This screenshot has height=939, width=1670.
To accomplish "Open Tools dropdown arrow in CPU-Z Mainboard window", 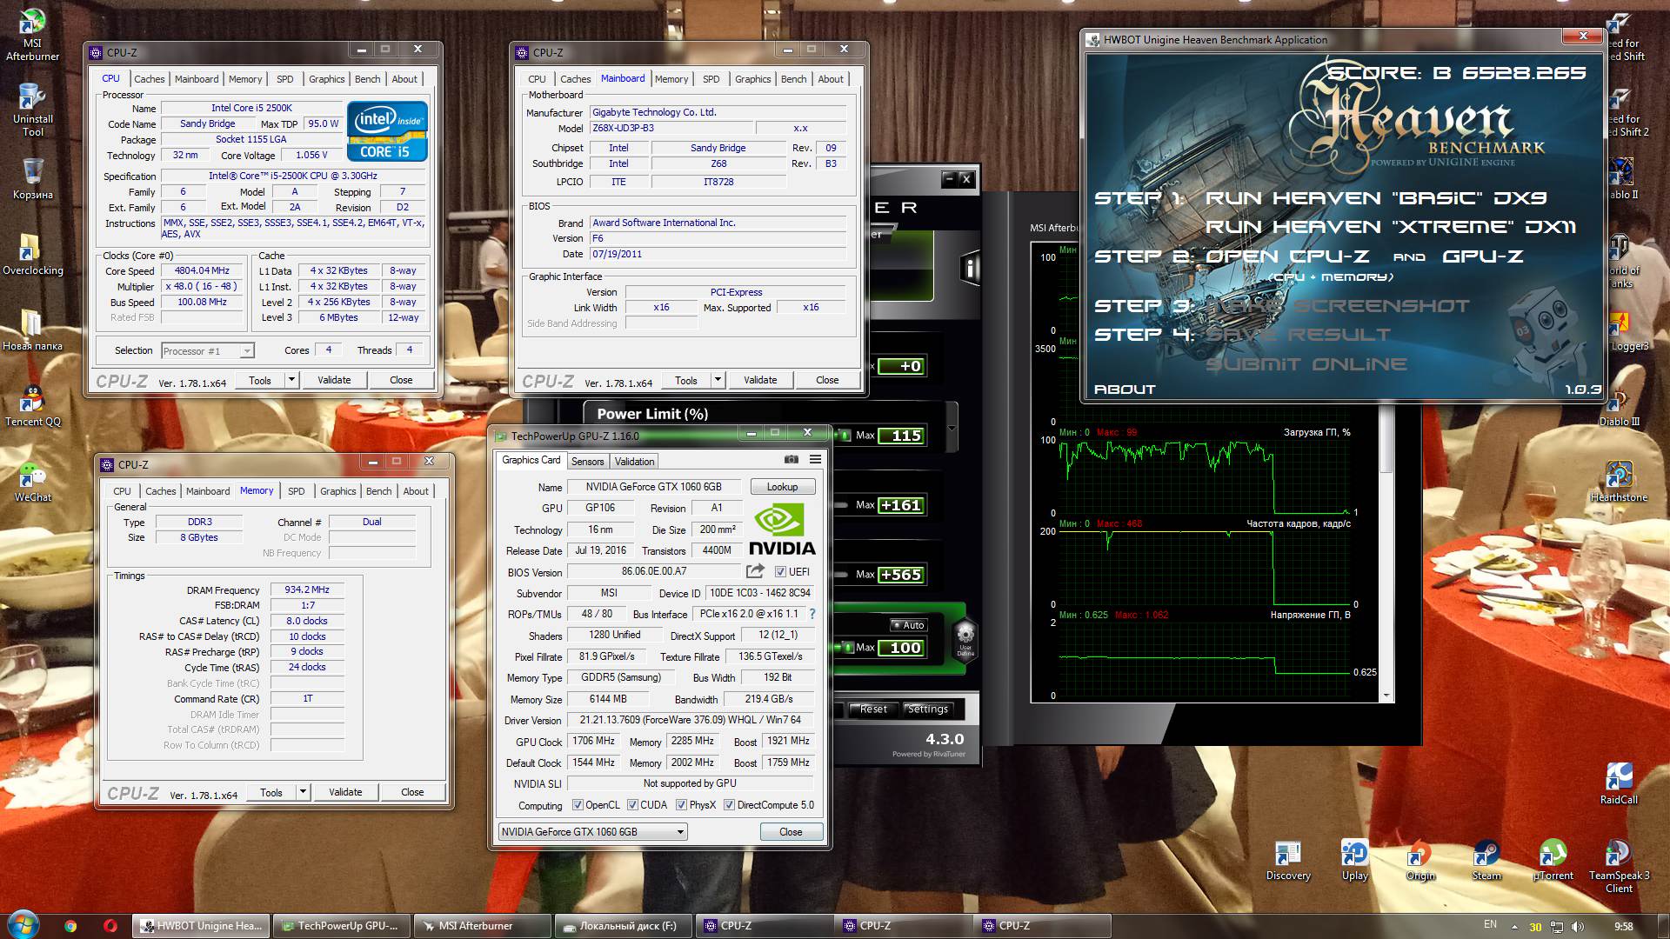I will pyautogui.click(x=718, y=380).
